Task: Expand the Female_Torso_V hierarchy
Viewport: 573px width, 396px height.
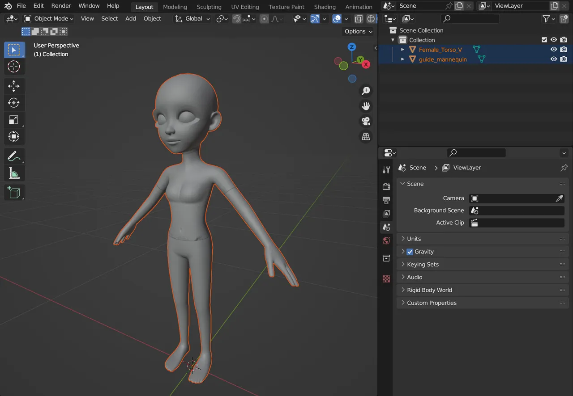Action: point(402,50)
